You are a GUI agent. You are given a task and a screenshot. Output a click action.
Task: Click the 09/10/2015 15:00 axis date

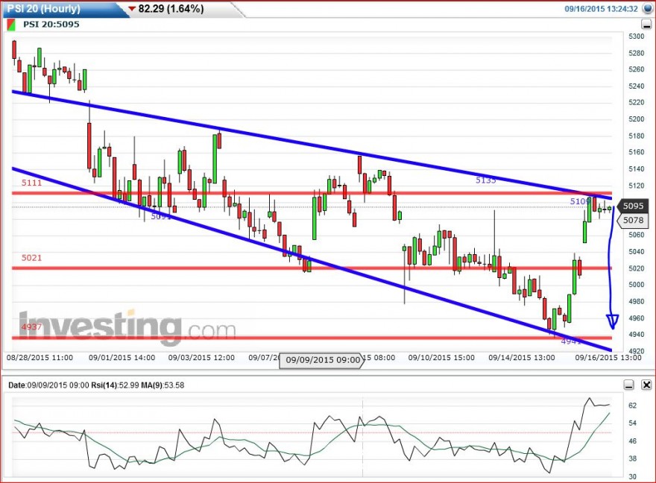coord(441,358)
